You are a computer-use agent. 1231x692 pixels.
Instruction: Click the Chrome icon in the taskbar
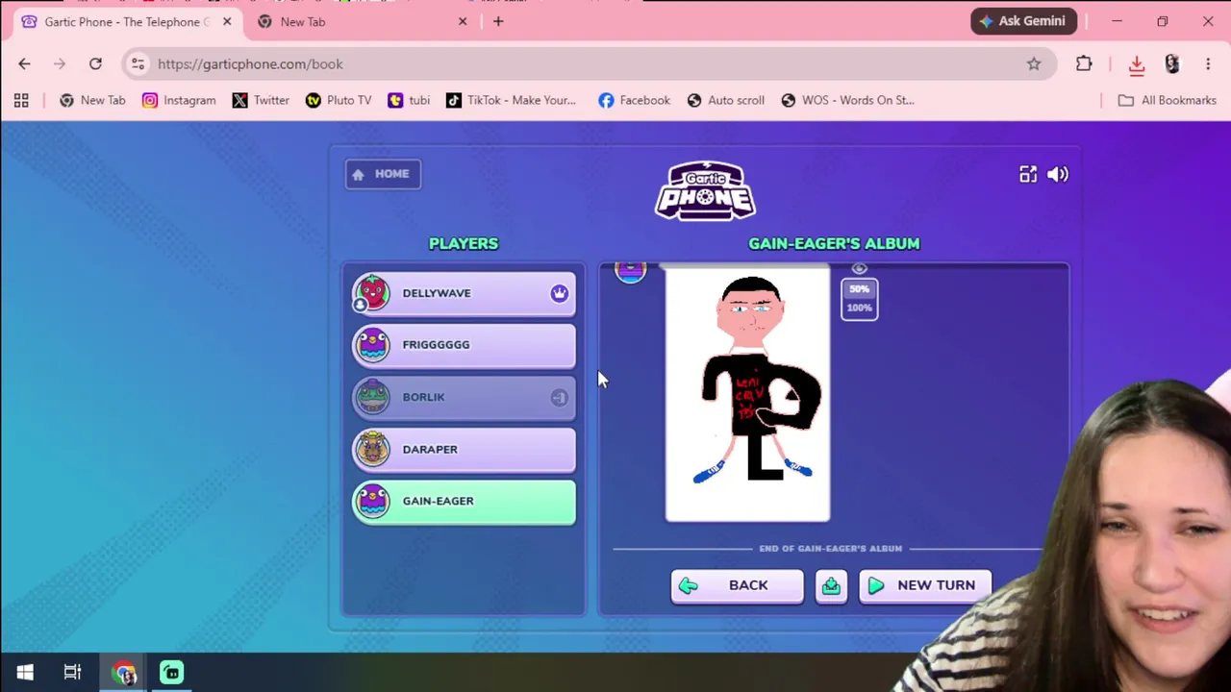click(x=124, y=673)
